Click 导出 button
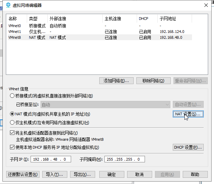The height and width of the screenshot is (184, 214). 82,174
